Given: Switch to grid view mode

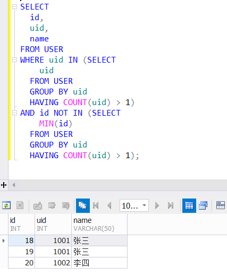Looking at the screenshot, I should (189, 205).
